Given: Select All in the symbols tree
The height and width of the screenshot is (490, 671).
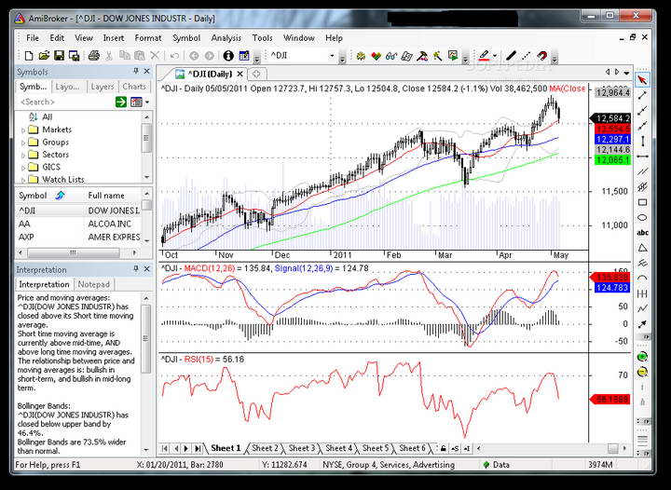Looking at the screenshot, I should point(48,117).
